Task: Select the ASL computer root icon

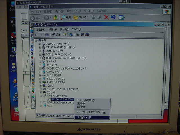Action: pyautogui.click(x=40, y=40)
